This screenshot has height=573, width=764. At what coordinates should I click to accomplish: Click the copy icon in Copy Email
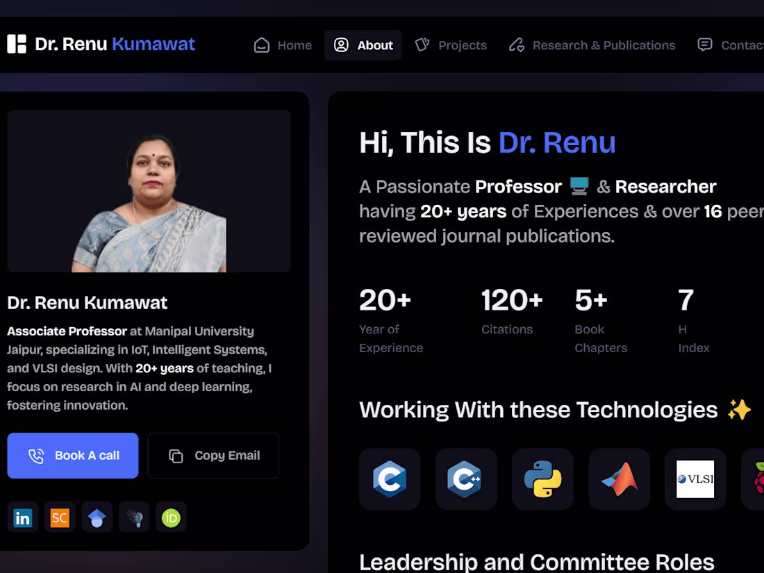pyautogui.click(x=176, y=456)
